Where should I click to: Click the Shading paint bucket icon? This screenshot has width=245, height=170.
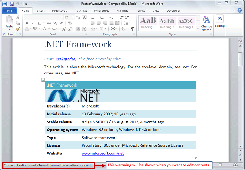[x=93, y=29]
